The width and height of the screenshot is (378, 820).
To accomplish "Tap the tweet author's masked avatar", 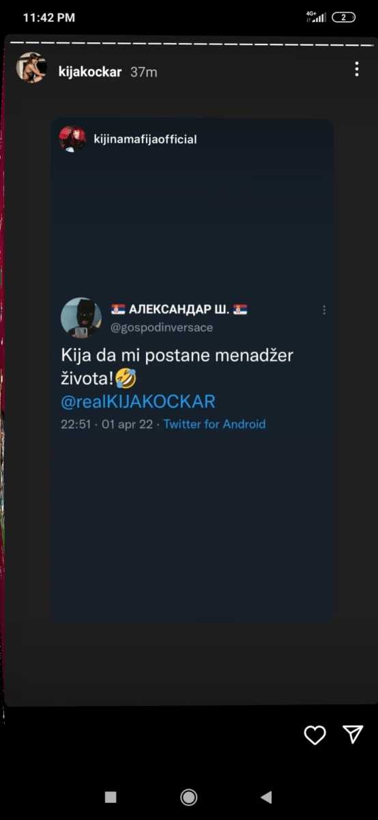I will (81, 318).
